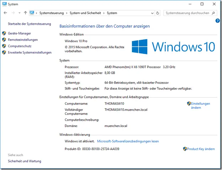This screenshot has height=170, width=222.
Task: Click the 8,00 GB RAM value
Action: [110, 73]
